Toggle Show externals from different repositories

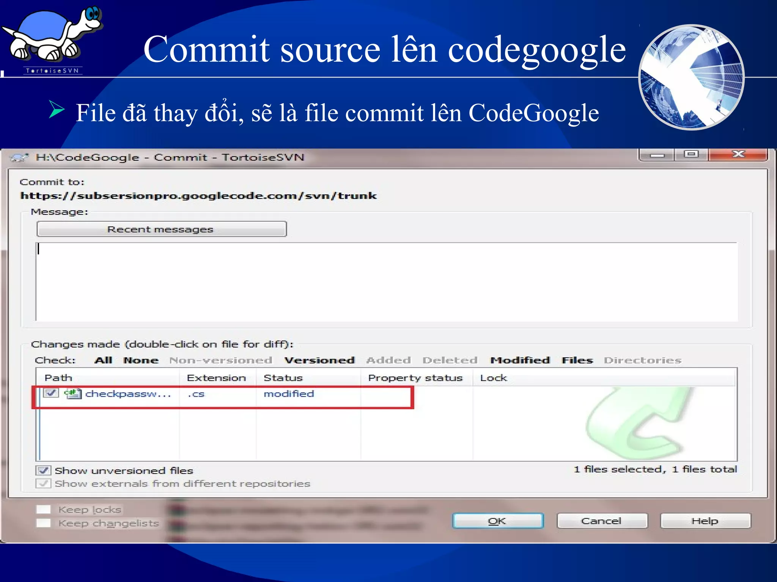(x=43, y=483)
